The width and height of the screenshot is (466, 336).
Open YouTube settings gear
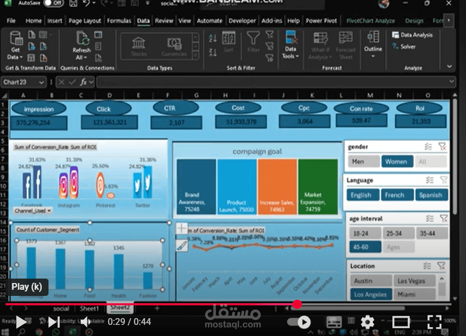(x=367, y=322)
